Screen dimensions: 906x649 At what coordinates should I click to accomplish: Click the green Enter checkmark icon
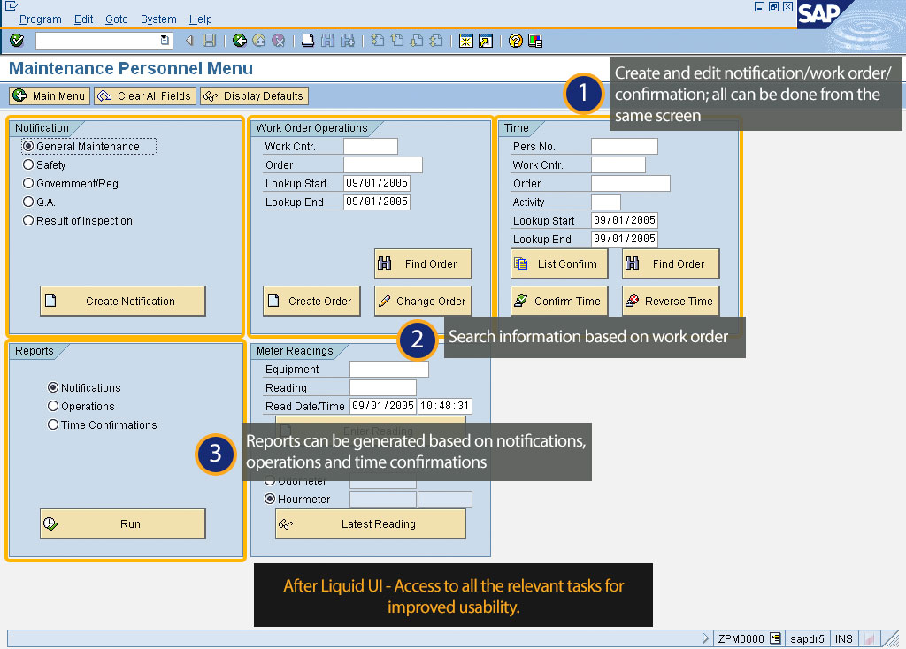[17, 41]
